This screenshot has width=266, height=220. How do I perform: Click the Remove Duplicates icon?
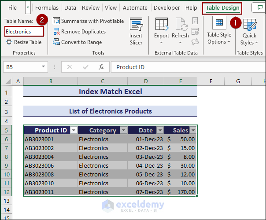(56, 32)
